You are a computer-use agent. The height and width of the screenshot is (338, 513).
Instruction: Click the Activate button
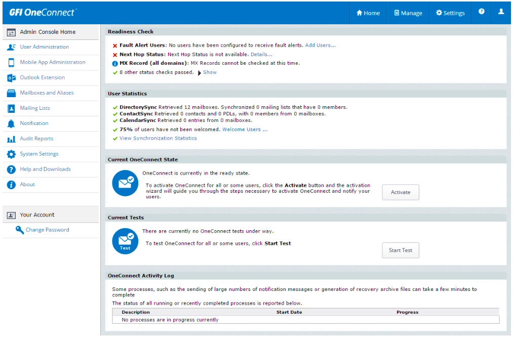click(401, 193)
